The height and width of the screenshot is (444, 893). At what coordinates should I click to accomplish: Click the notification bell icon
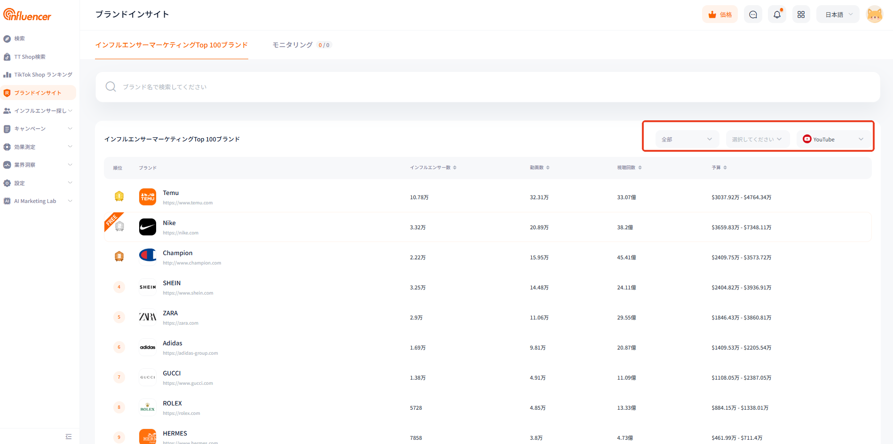coord(777,15)
